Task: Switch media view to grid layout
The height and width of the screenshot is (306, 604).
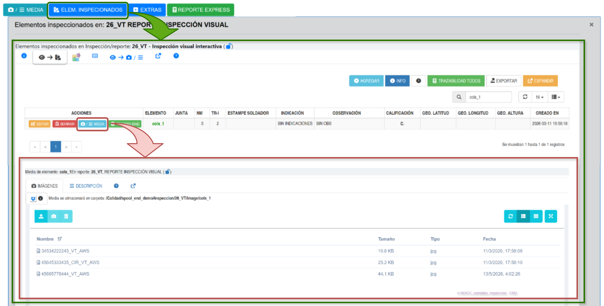Action: point(536,216)
